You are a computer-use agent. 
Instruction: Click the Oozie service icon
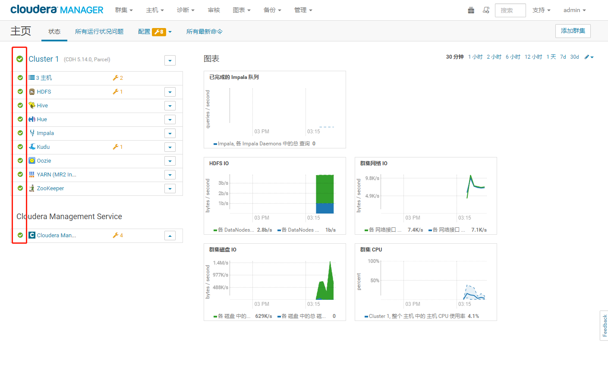[x=32, y=160]
